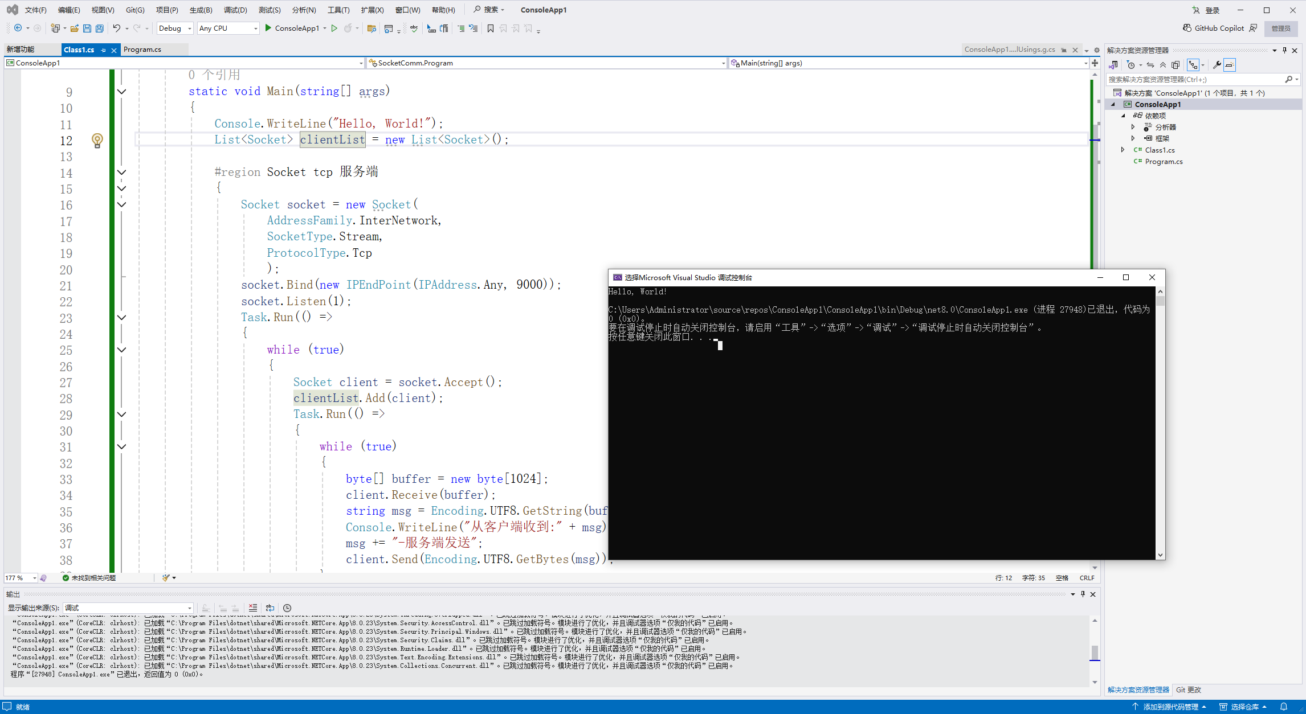Open Properties wrench icon in Solution Explorer
The width and height of the screenshot is (1306, 714).
click(1217, 65)
